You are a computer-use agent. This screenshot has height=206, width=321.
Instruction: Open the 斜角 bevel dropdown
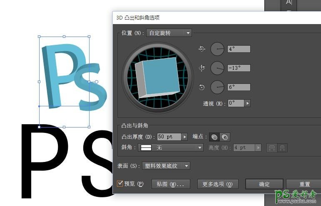171,147
